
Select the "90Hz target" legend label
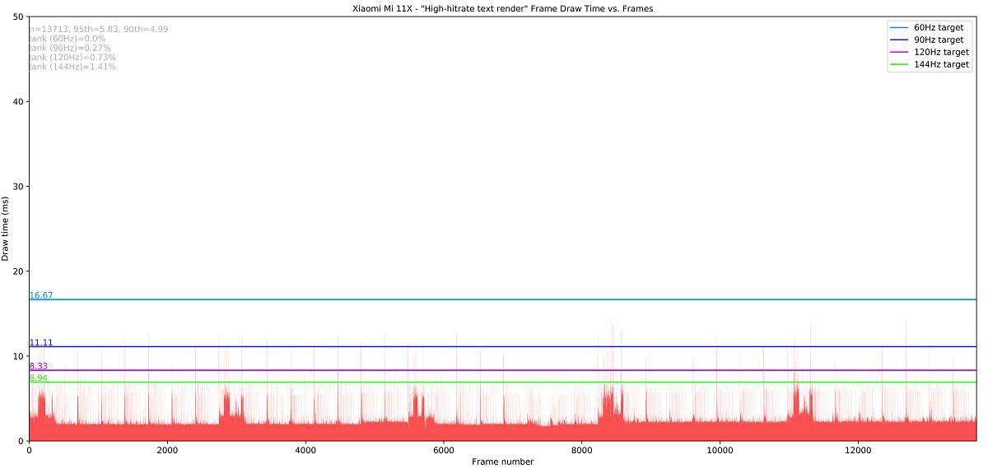pyautogui.click(x=938, y=39)
